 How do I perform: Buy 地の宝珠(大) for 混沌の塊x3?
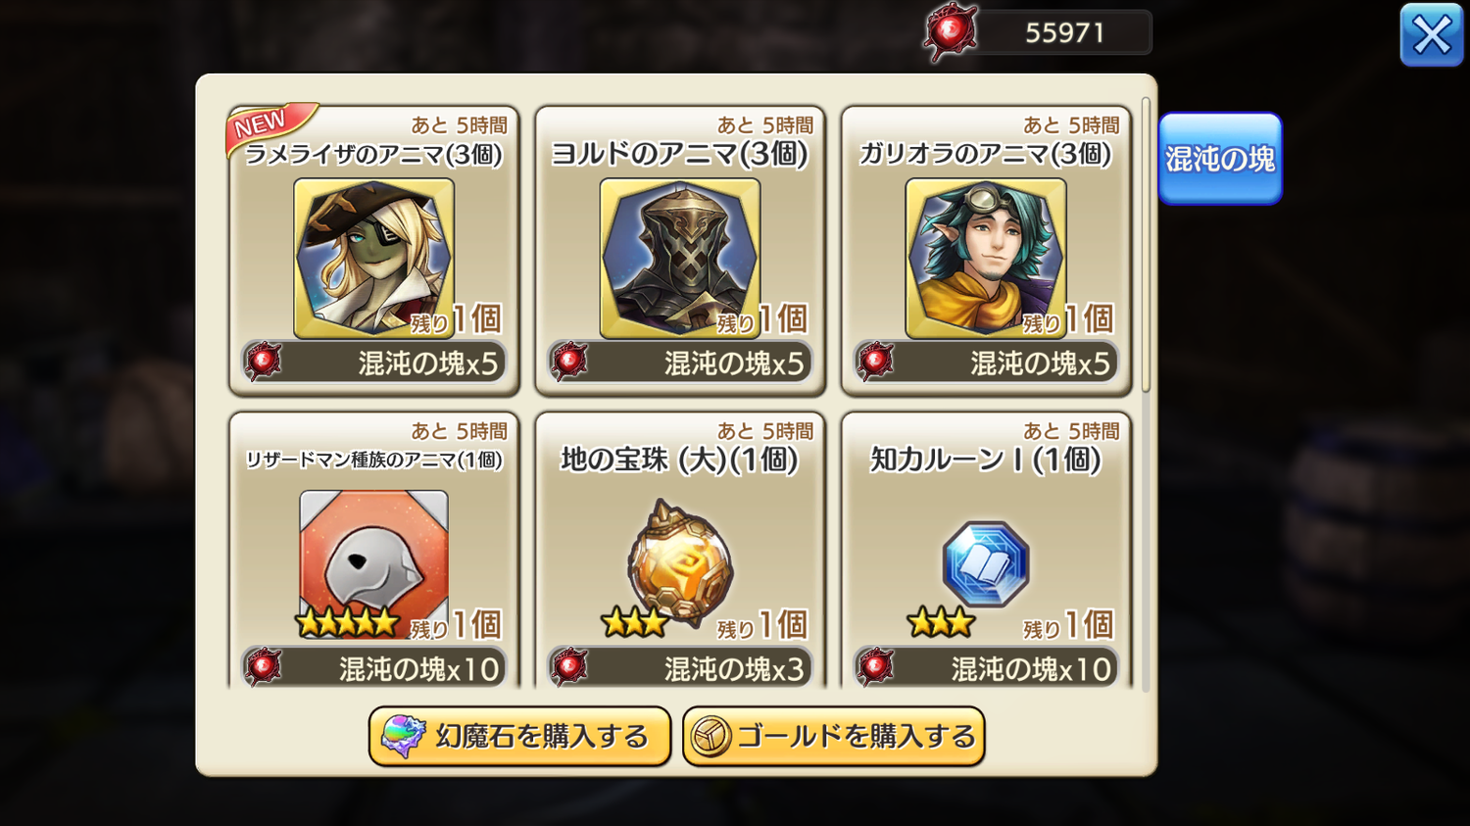[x=680, y=667]
